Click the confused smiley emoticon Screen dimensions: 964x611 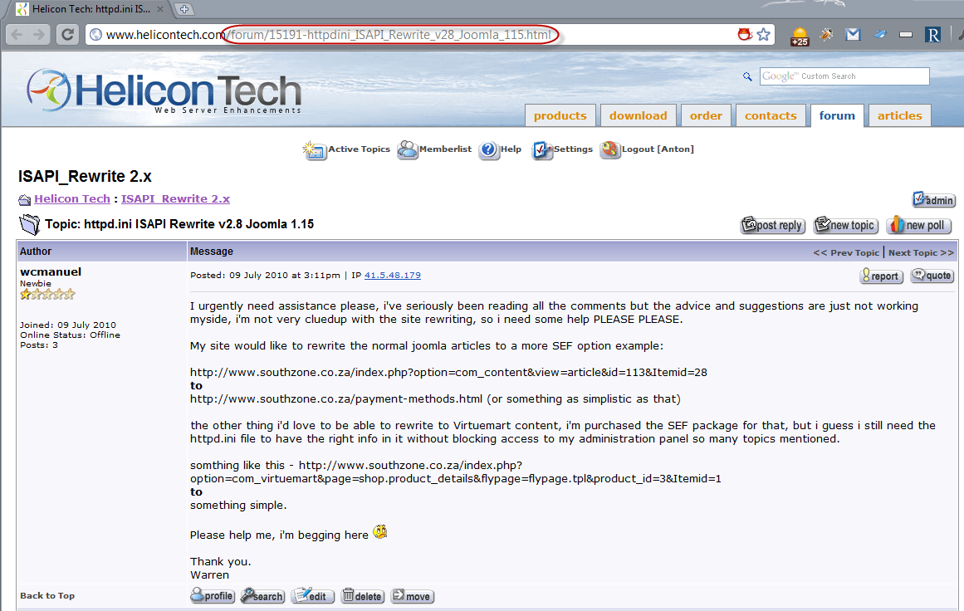tap(380, 531)
